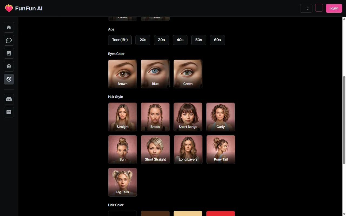
Task: Open the Chat bubble sidebar icon
Action: tap(9, 40)
